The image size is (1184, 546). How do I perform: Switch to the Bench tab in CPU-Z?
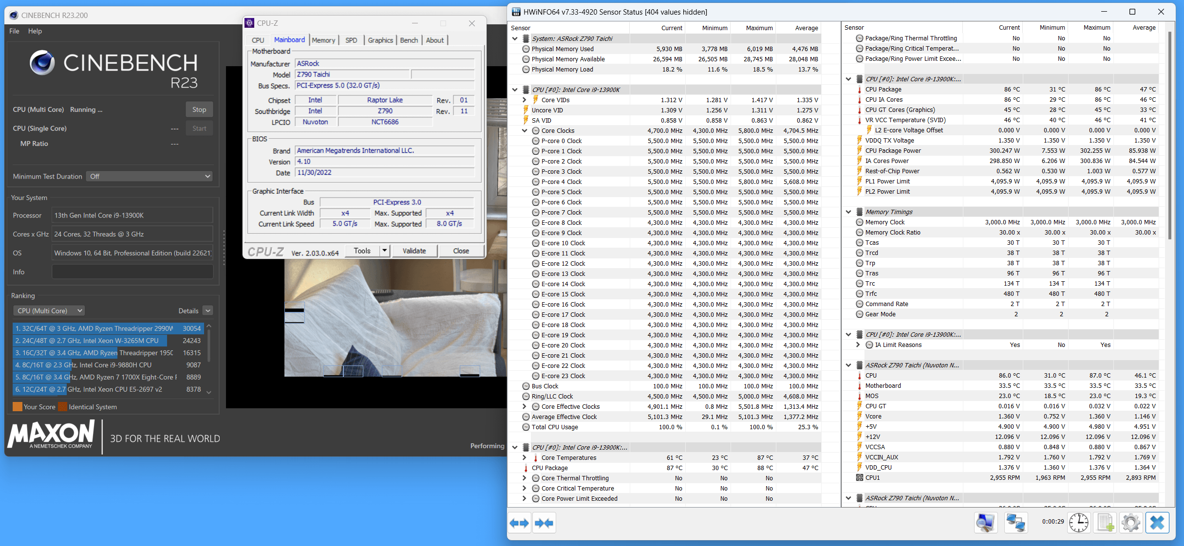coord(409,40)
